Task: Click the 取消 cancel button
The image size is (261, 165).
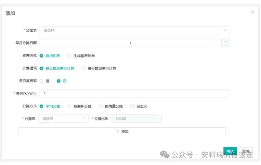Action: pyautogui.click(x=246, y=151)
